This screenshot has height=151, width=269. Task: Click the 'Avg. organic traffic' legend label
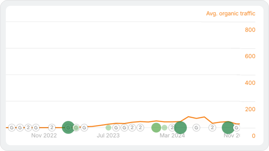(x=231, y=14)
